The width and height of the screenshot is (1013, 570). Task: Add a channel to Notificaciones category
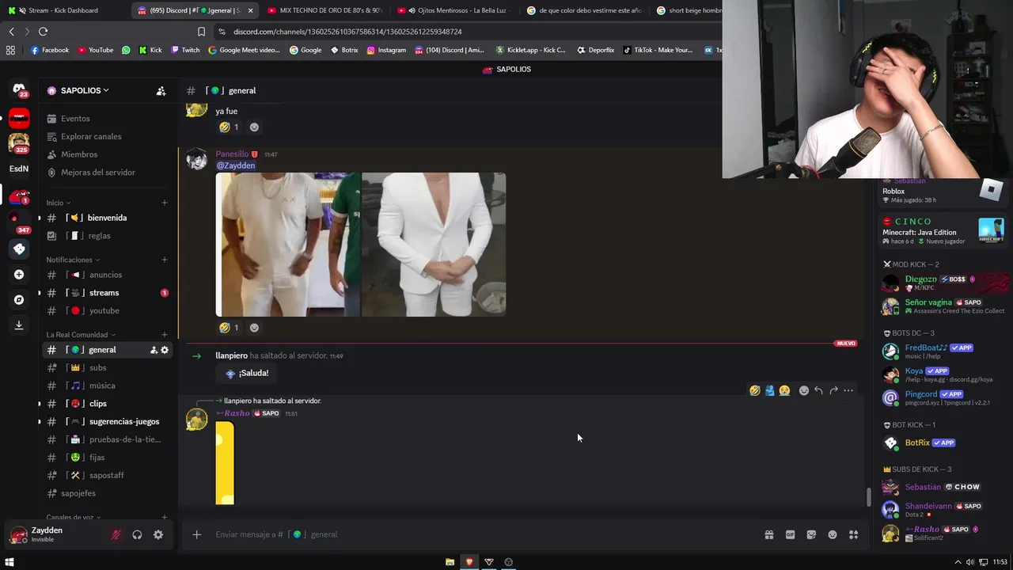(165, 260)
